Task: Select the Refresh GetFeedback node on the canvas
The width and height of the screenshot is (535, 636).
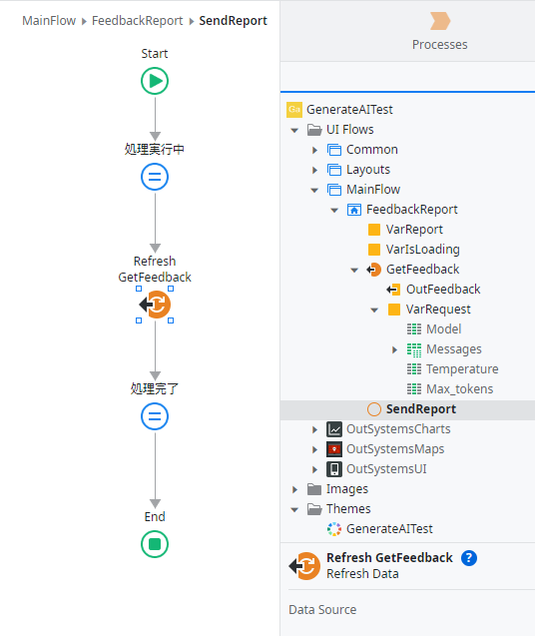Action: [x=155, y=305]
